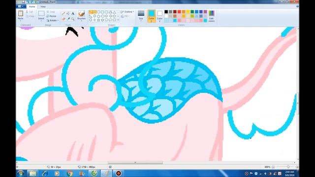Viewport: 315px width, 177px height.
Task: Choose the Rectangle shape
Action: [102, 12]
